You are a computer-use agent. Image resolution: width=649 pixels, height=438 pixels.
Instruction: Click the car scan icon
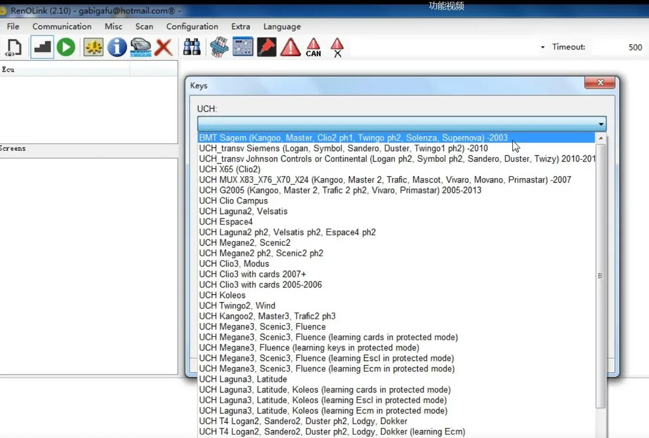[140, 47]
